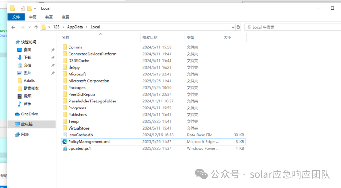Select the Edge icon of PolicyManagement.xml
Viewport: 341px width, 188px height.
coord(65,141)
